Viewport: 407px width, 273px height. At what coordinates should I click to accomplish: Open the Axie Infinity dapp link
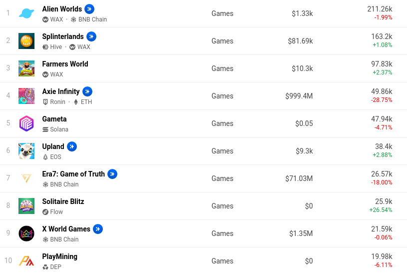tap(61, 91)
